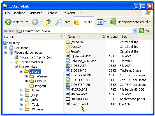The image size is (155, 116).
Task: Expand _Editor tree node
Action: pyautogui.click(x=22, y=90)
